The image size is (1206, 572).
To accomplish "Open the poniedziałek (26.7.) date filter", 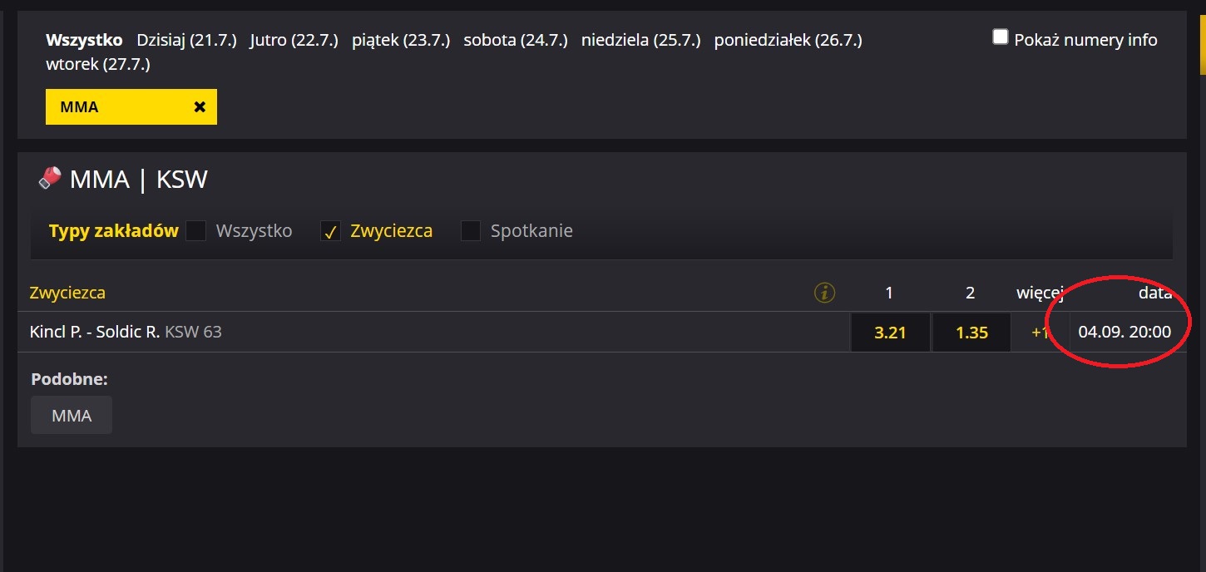I will (x=788, y=40).
